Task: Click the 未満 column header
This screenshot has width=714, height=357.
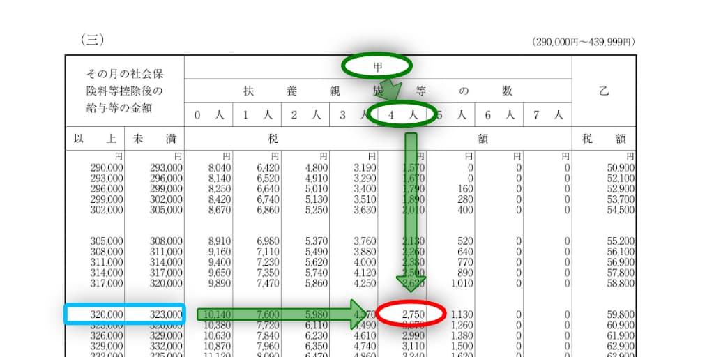Action: click(155, 139)
